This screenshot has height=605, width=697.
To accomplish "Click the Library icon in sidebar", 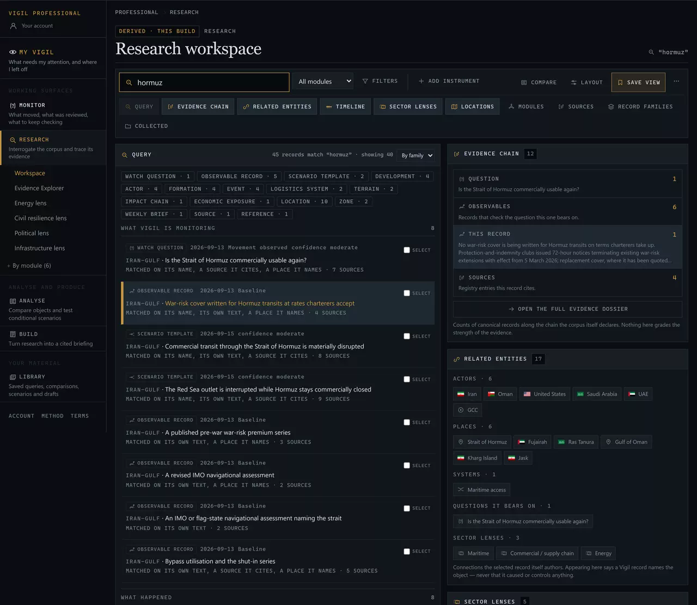I will (x=13, y=377).
